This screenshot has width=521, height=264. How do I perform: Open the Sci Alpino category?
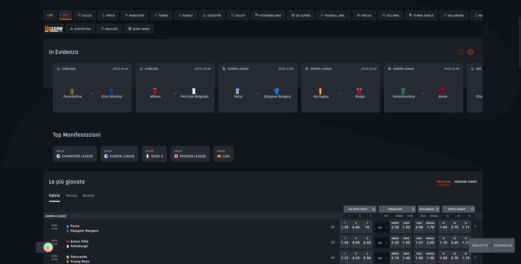click(x=301, y=15)
